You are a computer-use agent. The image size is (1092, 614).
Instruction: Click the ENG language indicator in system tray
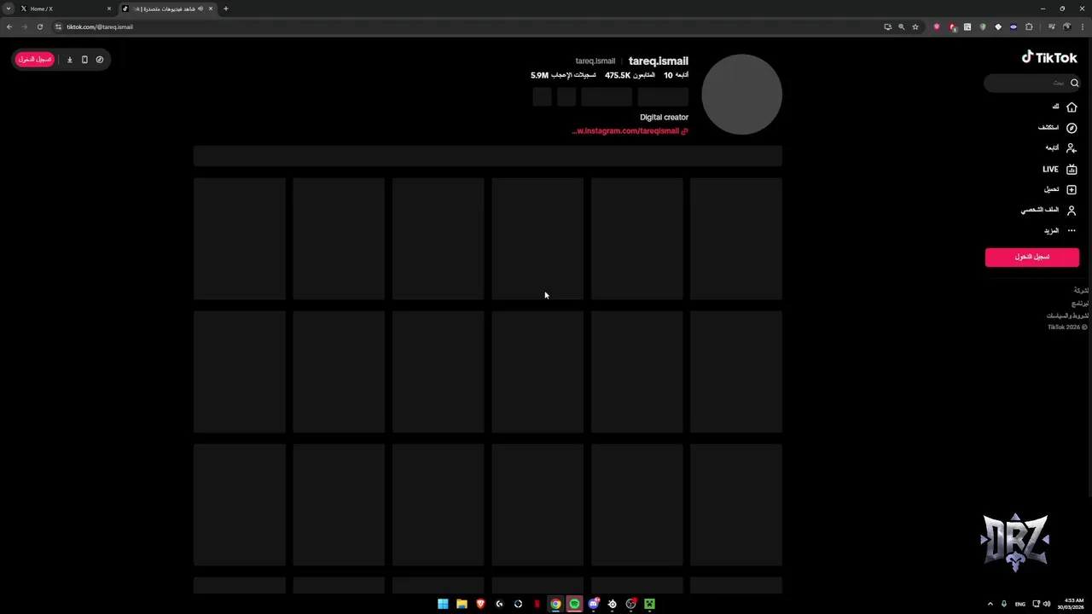click(1020, 604)
